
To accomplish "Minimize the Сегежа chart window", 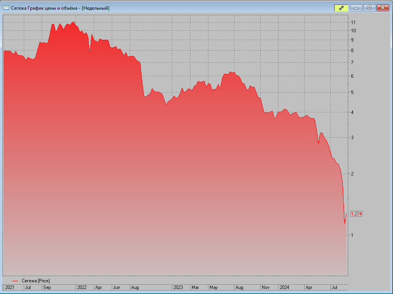I will tap(356, 8).
